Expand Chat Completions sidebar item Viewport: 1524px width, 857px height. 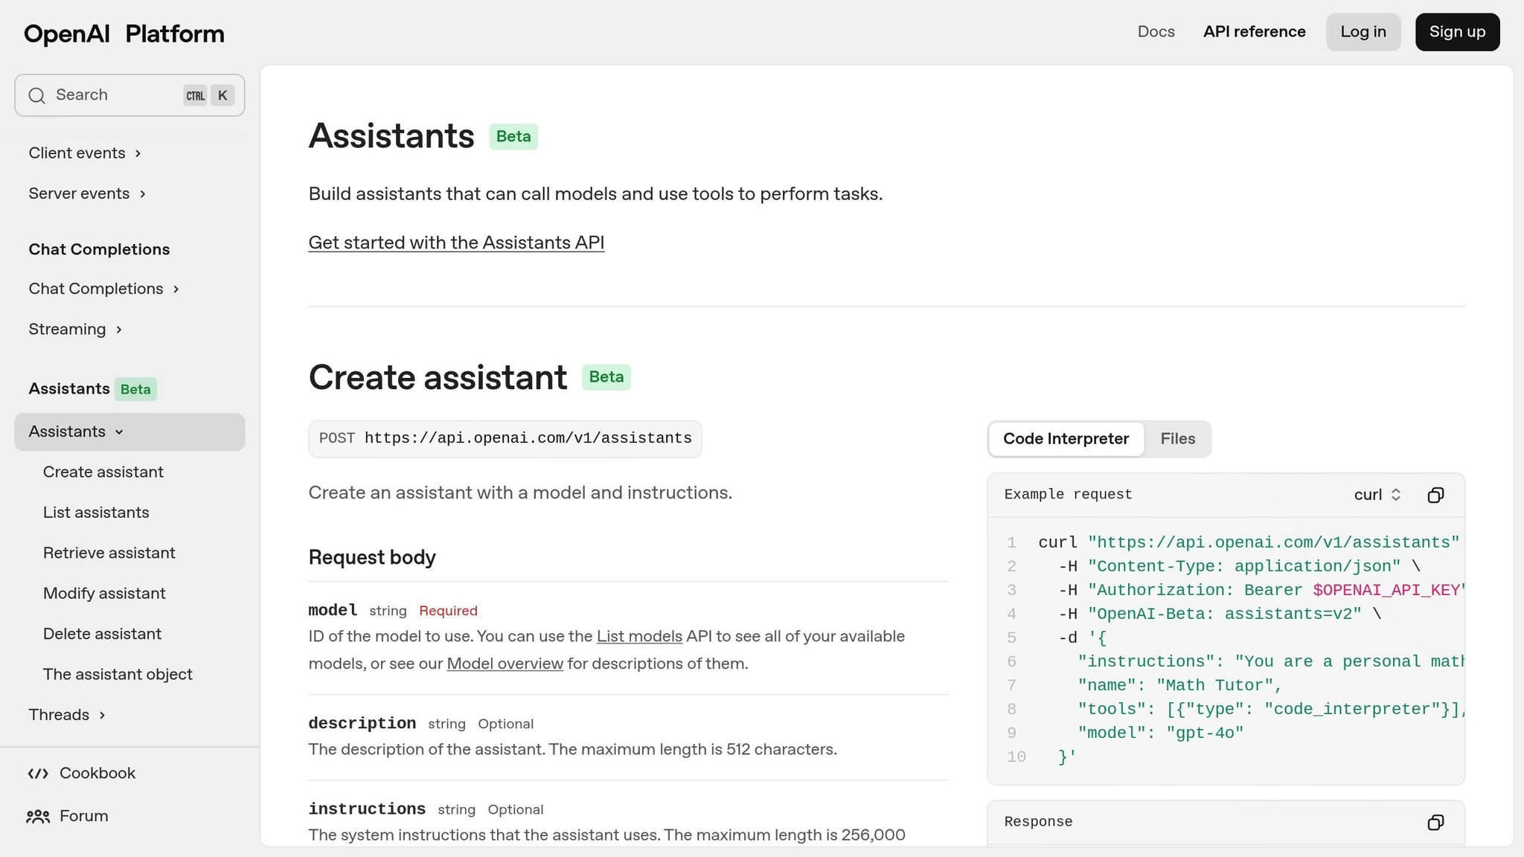tap(104, 289)
